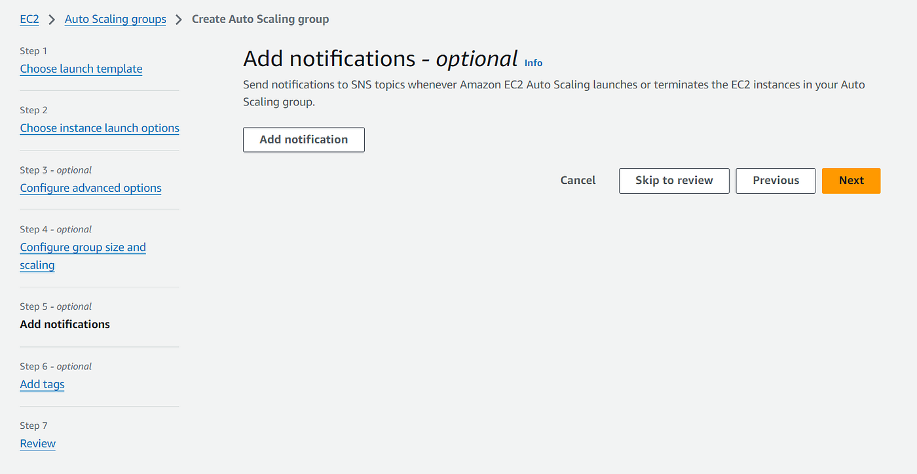Return to the Previous step
The width and height of the screenshot is (917, 474).
(776, 181)
